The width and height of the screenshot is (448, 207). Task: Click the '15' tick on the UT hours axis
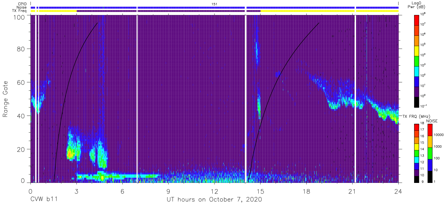(x=260, y=191)
